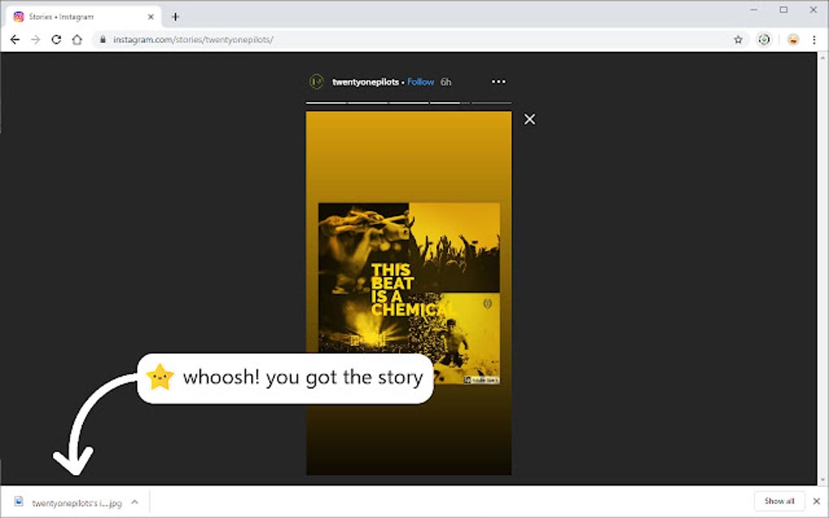Screen dimensions: 829x518
Task: Click the Instagram favicon on the browser tab
Action: click(19, 15)
